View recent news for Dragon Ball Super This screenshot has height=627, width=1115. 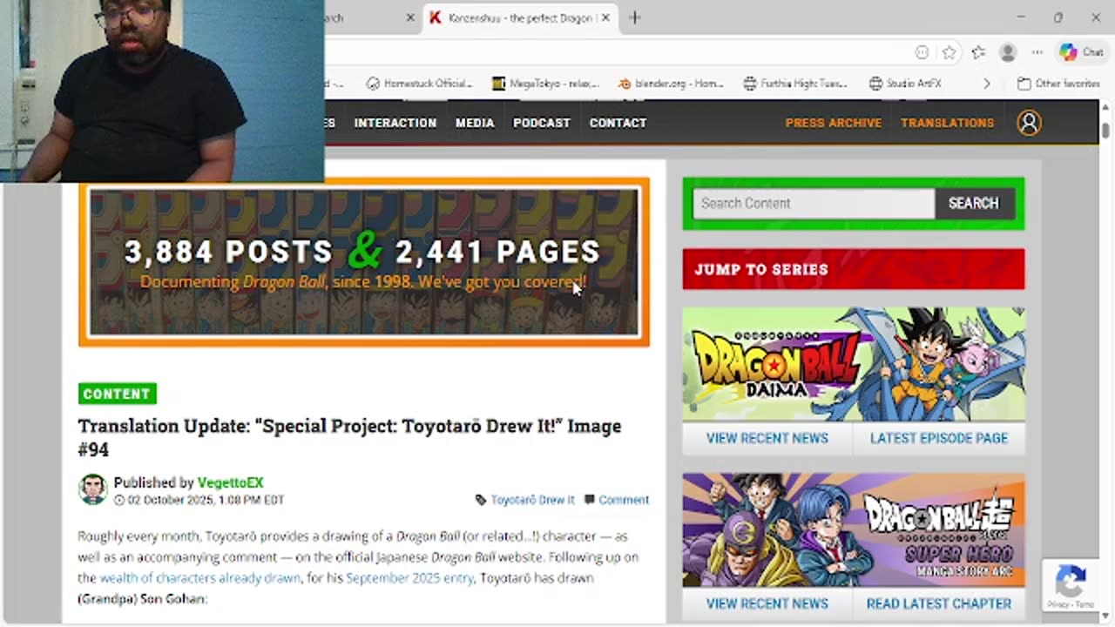coord(767,603)
